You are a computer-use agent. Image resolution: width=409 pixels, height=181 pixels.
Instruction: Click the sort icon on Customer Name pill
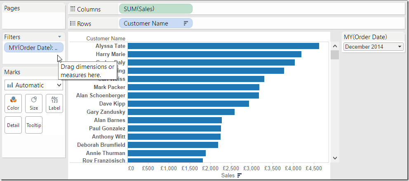(186, 24)
